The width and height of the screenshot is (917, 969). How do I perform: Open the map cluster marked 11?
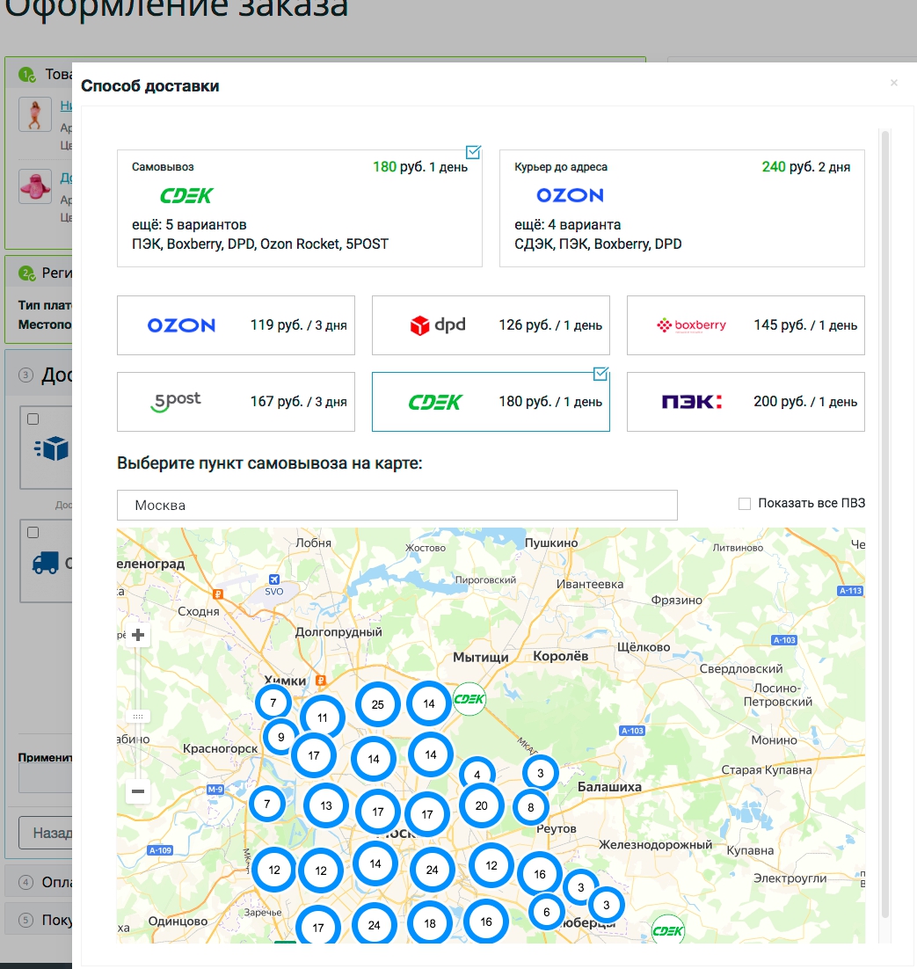click(x=322, y=718)
